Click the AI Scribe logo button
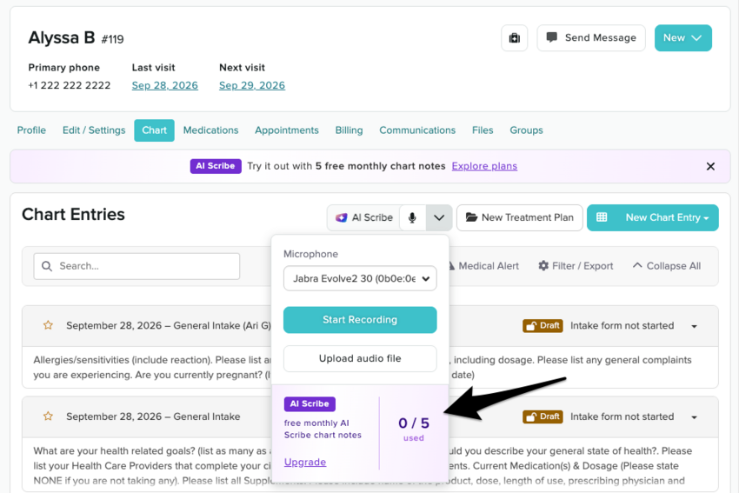The image size is (739, 493). click(363, 217)
